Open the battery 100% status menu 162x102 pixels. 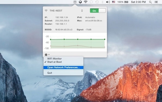tap(123, 2)
